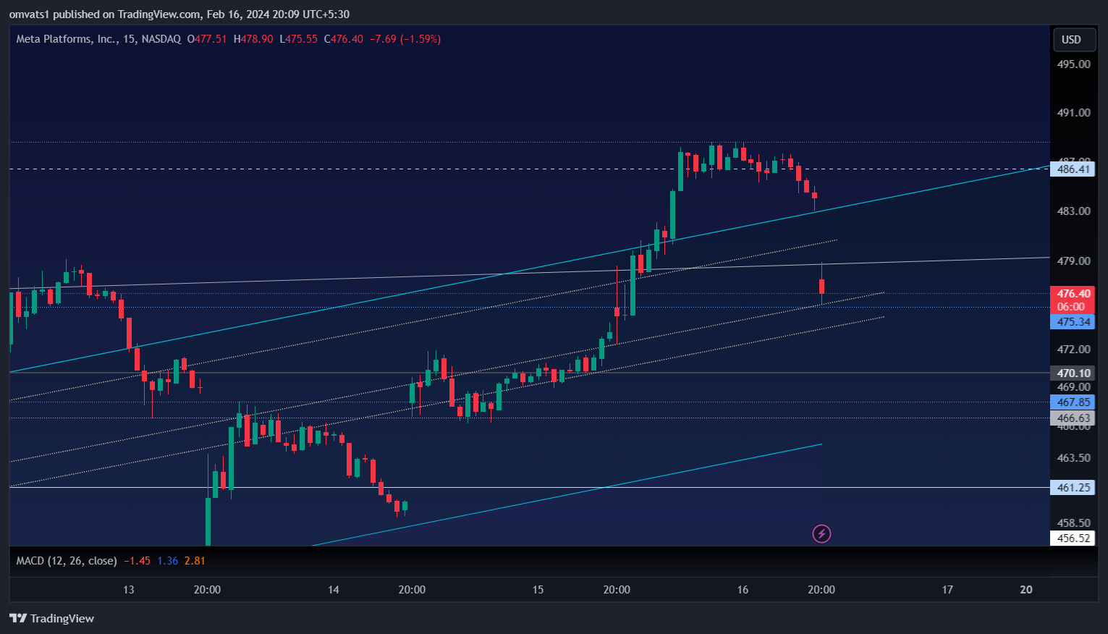1108x634 pixels.
Task: Click the 463.50 price axis value
Action: pos(1073,457)
